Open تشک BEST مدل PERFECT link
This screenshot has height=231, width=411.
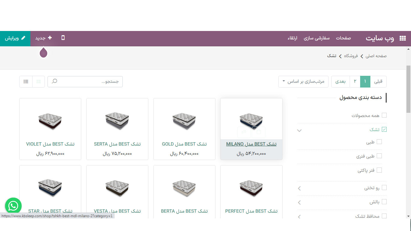point(251,211)
